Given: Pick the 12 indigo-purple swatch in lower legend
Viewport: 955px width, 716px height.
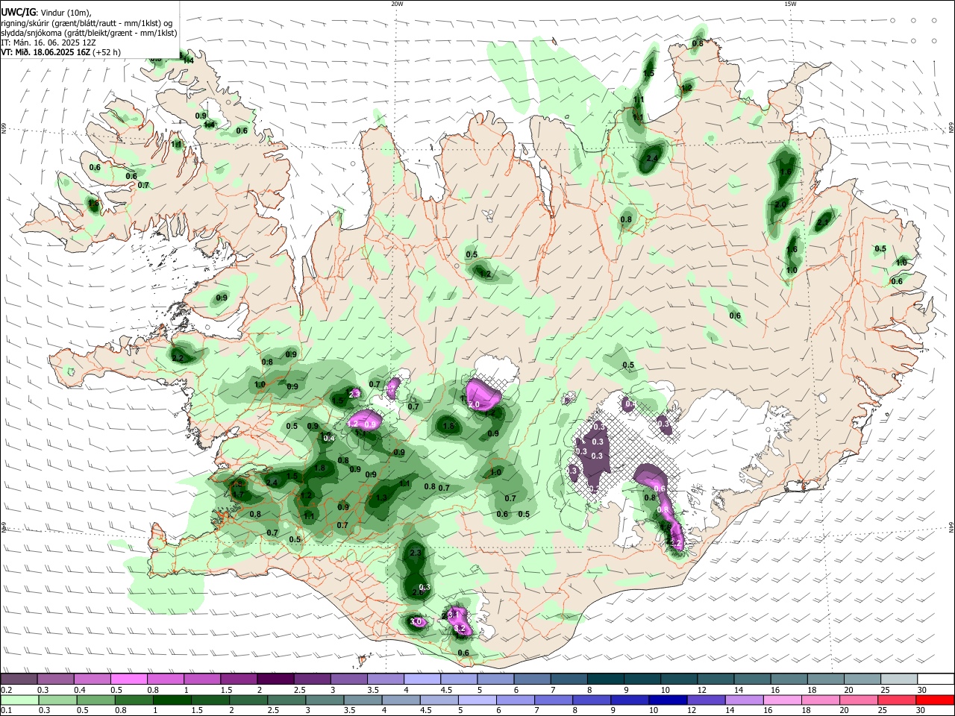Looking at the screenshot, I should click(x=707, y=700).
